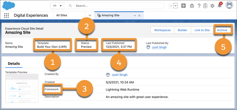Expand the All Sites chevron menu

[90, 15]
